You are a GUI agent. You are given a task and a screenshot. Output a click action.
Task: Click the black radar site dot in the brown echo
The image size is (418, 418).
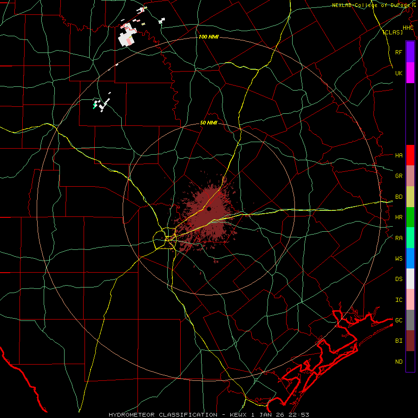point(209,209)
